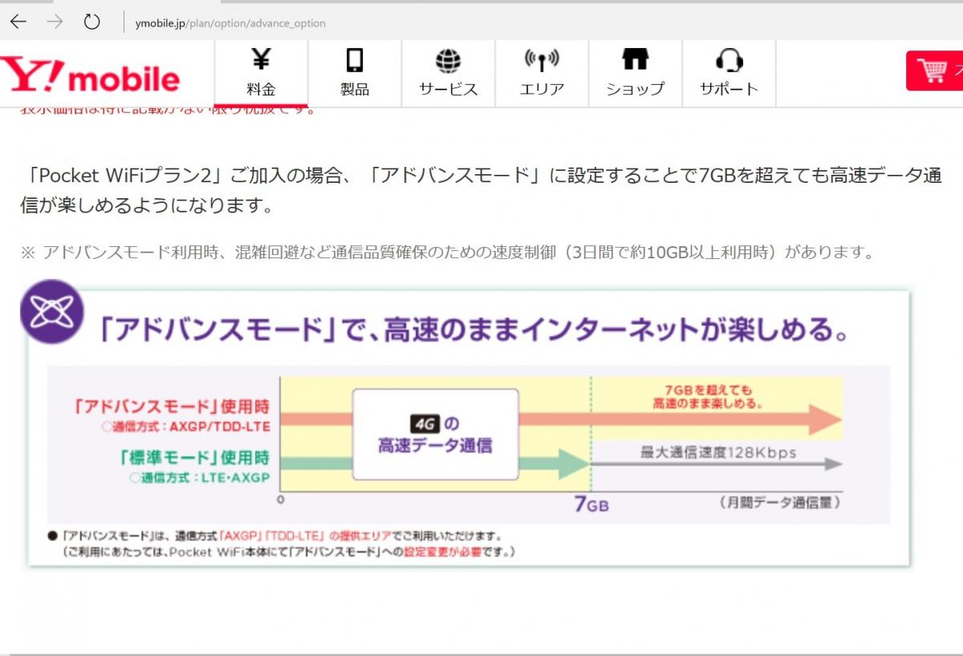Viewport: 963px width, 656px height.
Task: Click the 7GB marker on the chart axis
Action: (x=591, y=504)
